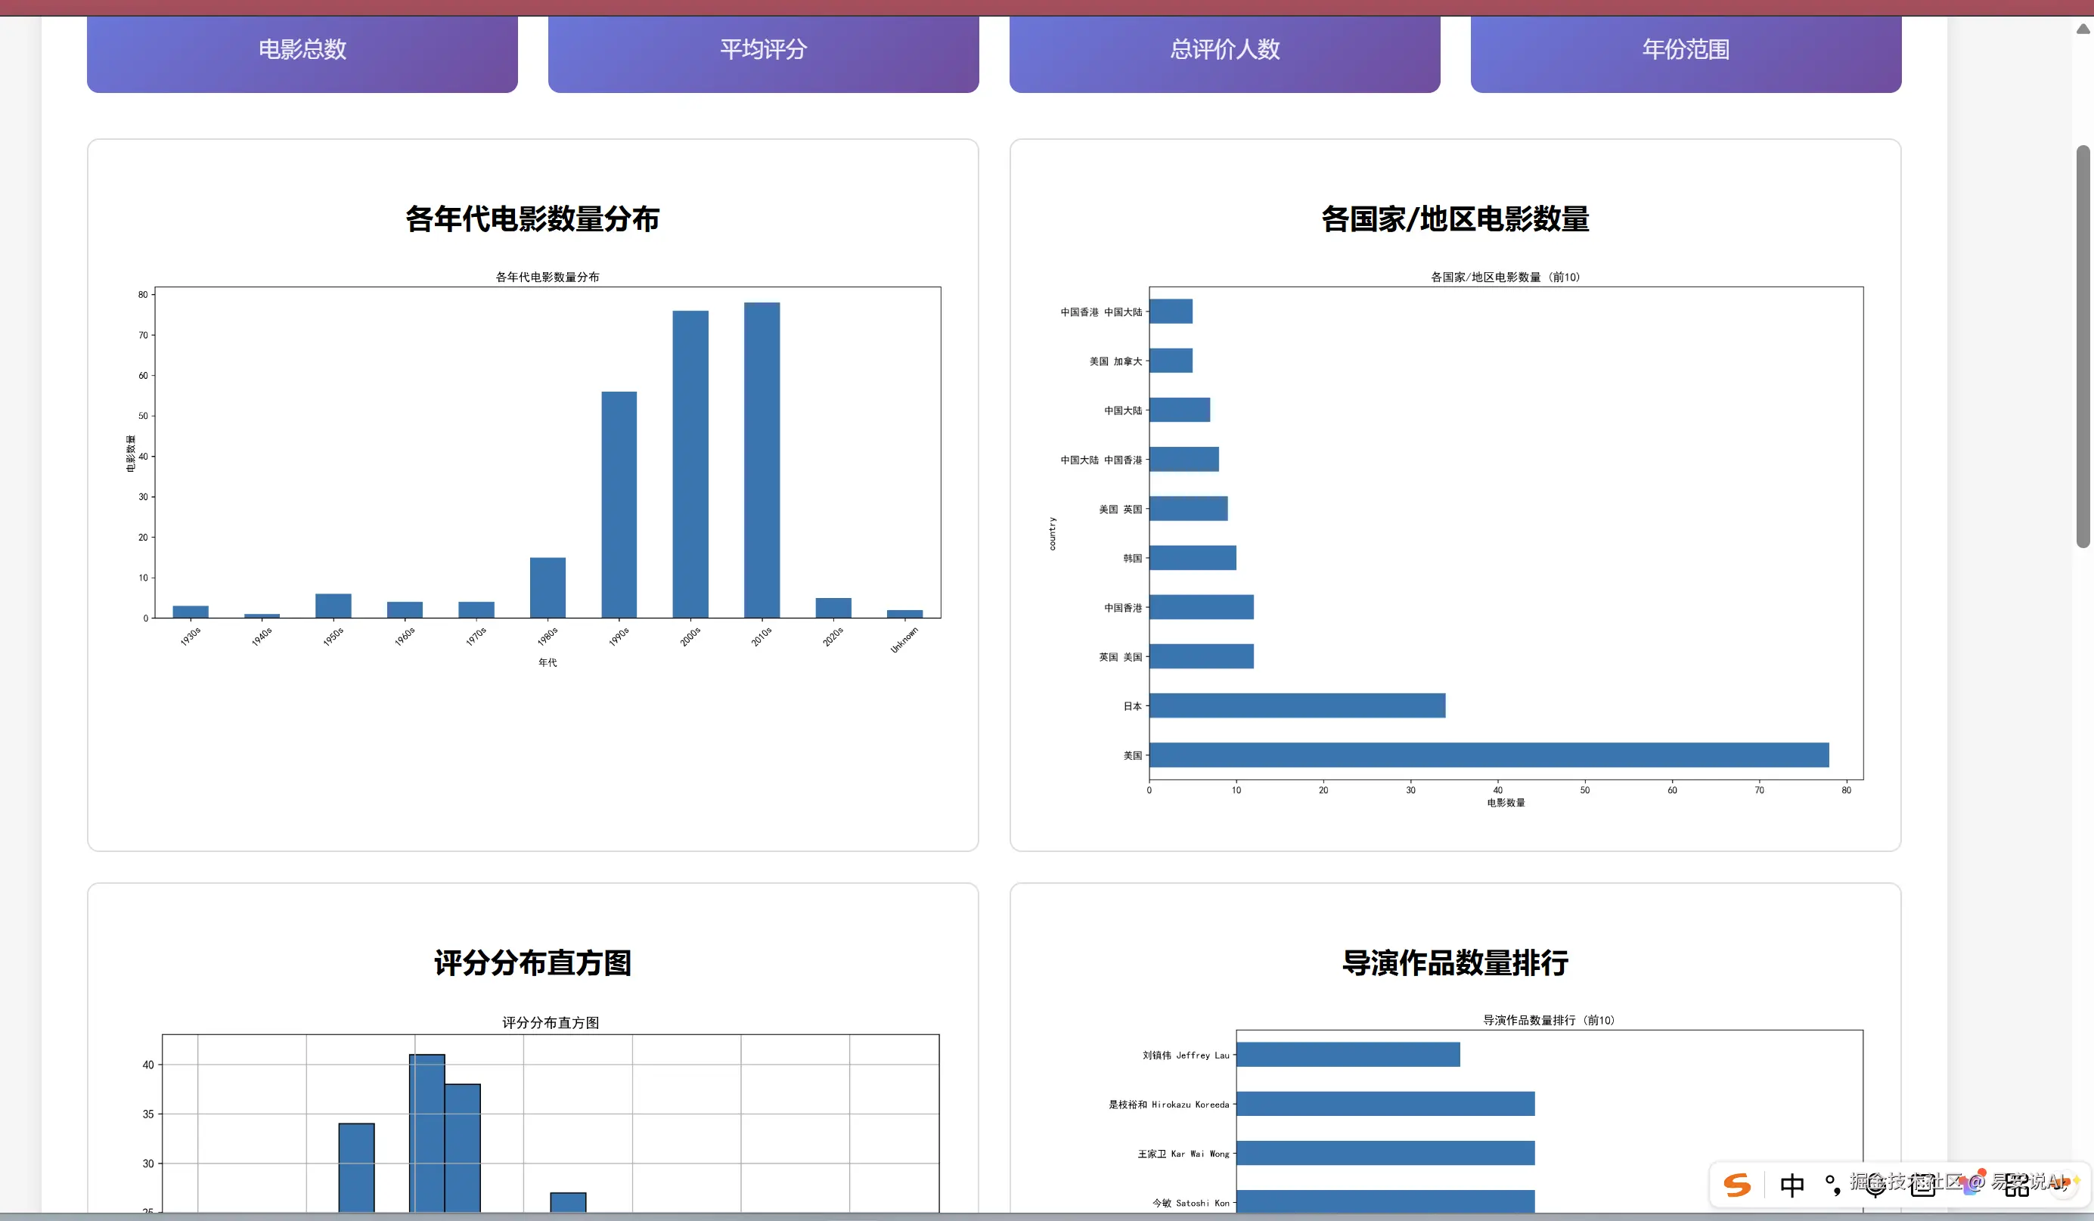Click the 平均评分 stat card
This screenshot has width=2094, height=1221.
click(x=763, y=50)
